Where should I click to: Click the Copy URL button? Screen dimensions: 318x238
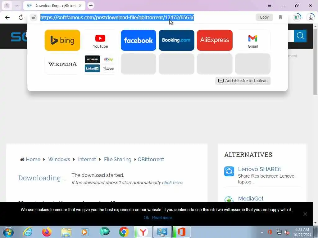(x=264, y=17)
